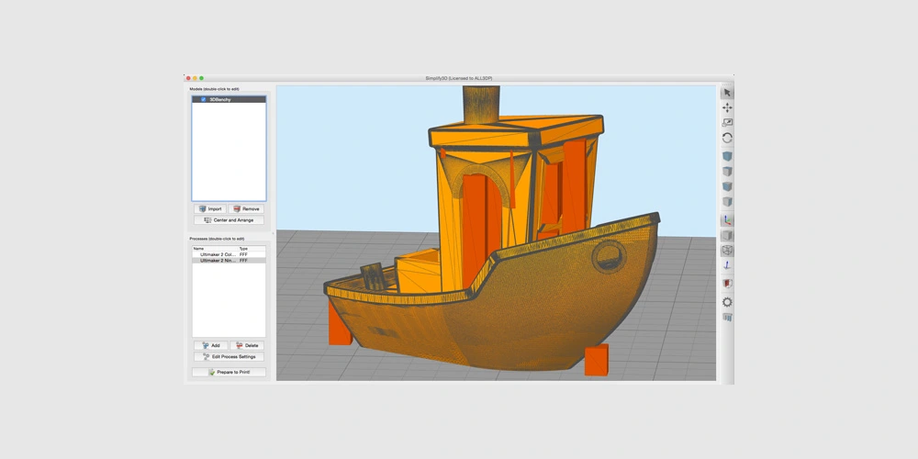The height and width of the screenshot is (459, 918).
Task: Switch to default isometric view cube
Action: [727, 156]
